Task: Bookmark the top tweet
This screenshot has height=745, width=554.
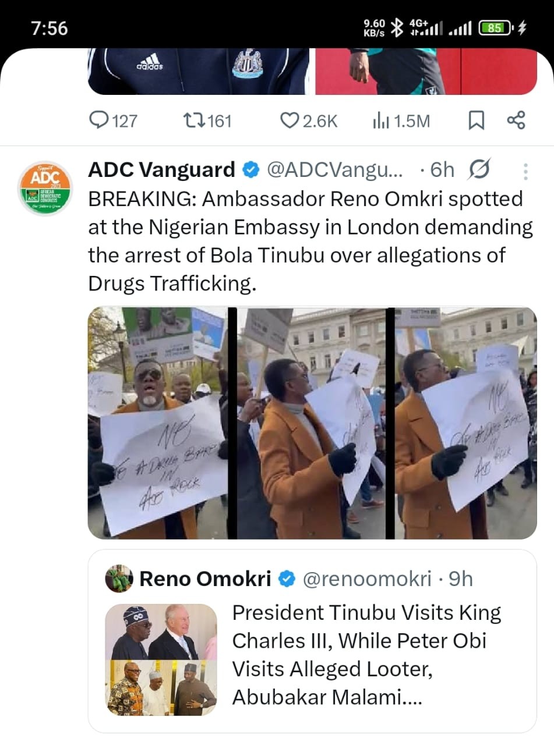Action: coord(476,120)
